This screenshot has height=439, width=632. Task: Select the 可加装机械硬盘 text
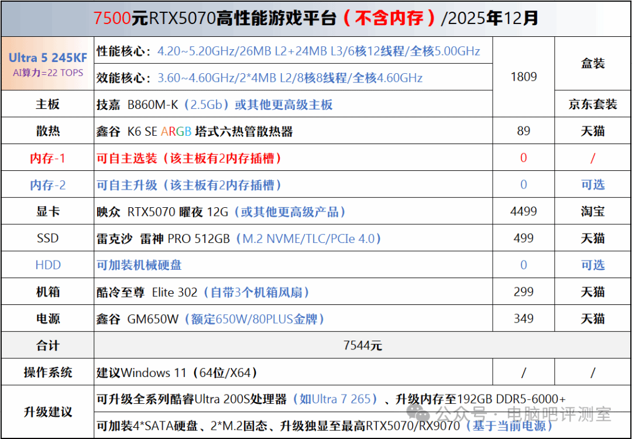coord(139,265)
